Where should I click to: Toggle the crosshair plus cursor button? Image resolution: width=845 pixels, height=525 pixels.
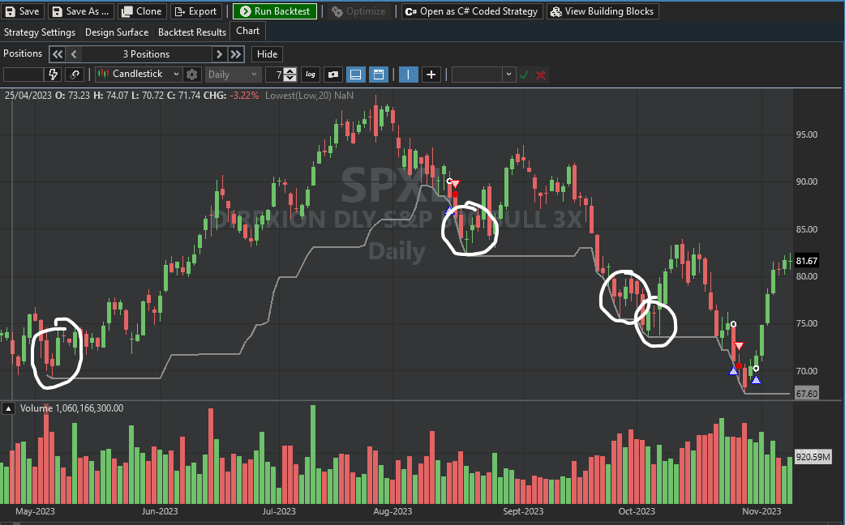click(x=431, y=75)
